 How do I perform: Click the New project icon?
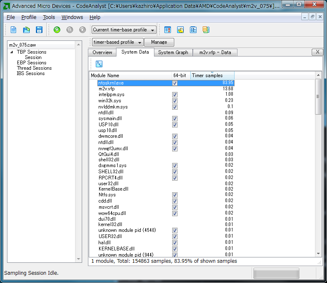[x=14, y=30]
